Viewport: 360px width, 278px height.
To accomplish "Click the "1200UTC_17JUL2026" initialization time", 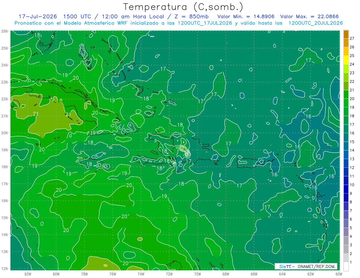I will pyautogui.click(x=205, y=23).
